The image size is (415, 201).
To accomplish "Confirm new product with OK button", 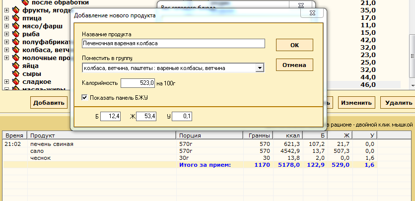I will coord(294,45).
